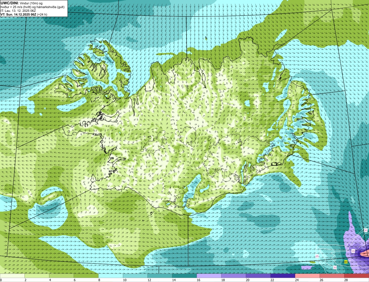The height and width of the screenshot is (282, 369).
Task: Click the 24–26 m/s pink legend swatch
Action: pyautogui.click(x=308, y=276)
